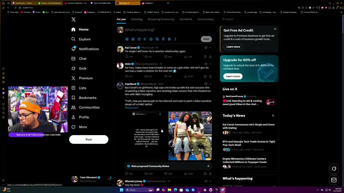Click the schedule post icon in composer

coord(157,39)
